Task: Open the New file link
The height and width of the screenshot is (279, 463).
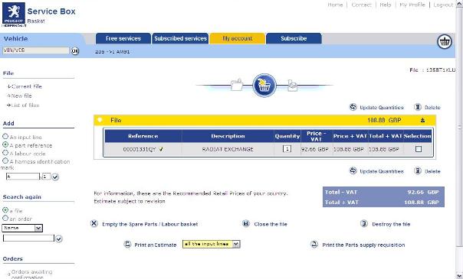Action: 21,96
